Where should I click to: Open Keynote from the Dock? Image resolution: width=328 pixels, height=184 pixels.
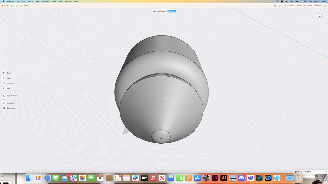[x=171, y=178]
